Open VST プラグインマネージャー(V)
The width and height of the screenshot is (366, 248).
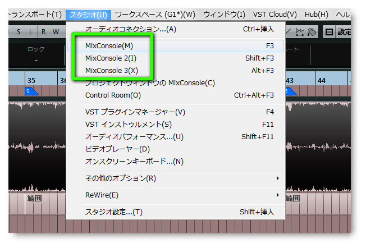176,112
